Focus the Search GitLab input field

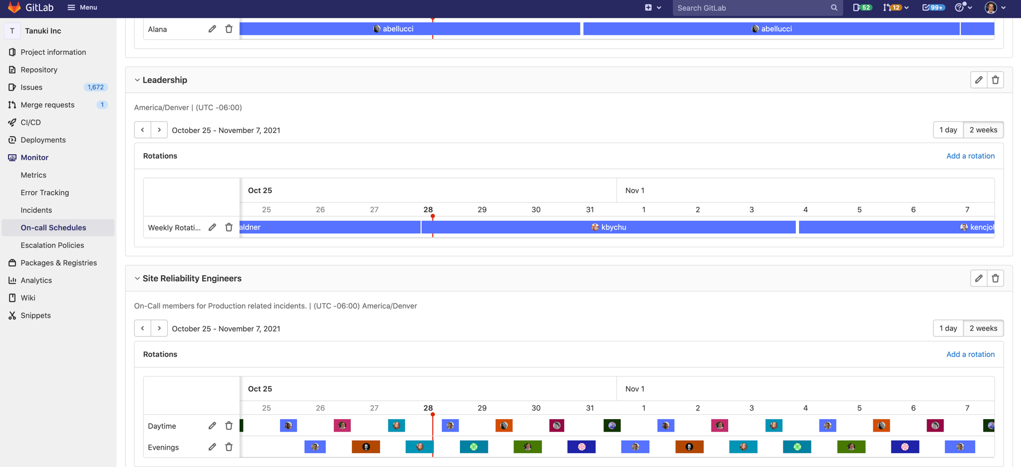tap(752, 8)
